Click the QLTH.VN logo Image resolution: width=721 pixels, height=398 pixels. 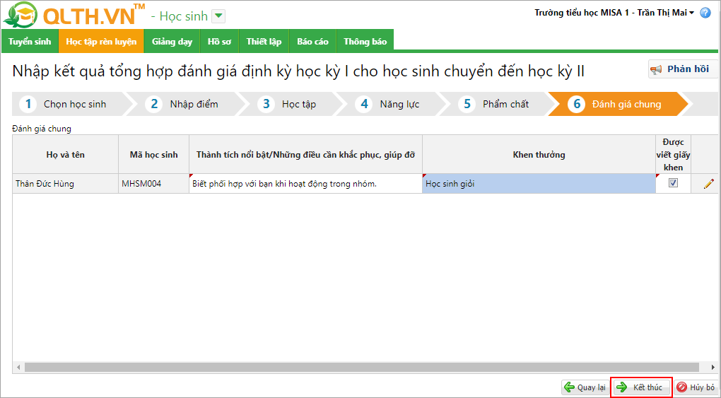click(74, 15)
